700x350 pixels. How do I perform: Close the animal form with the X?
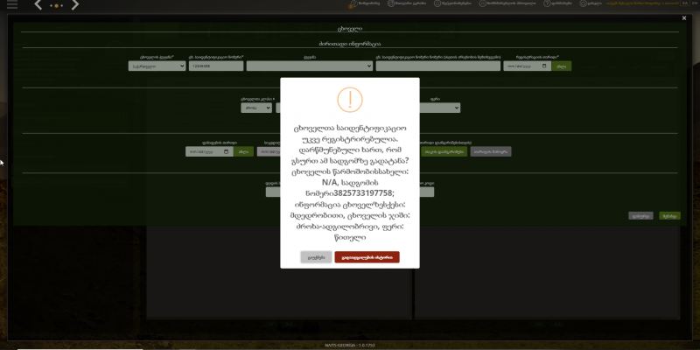pos(684,18)
